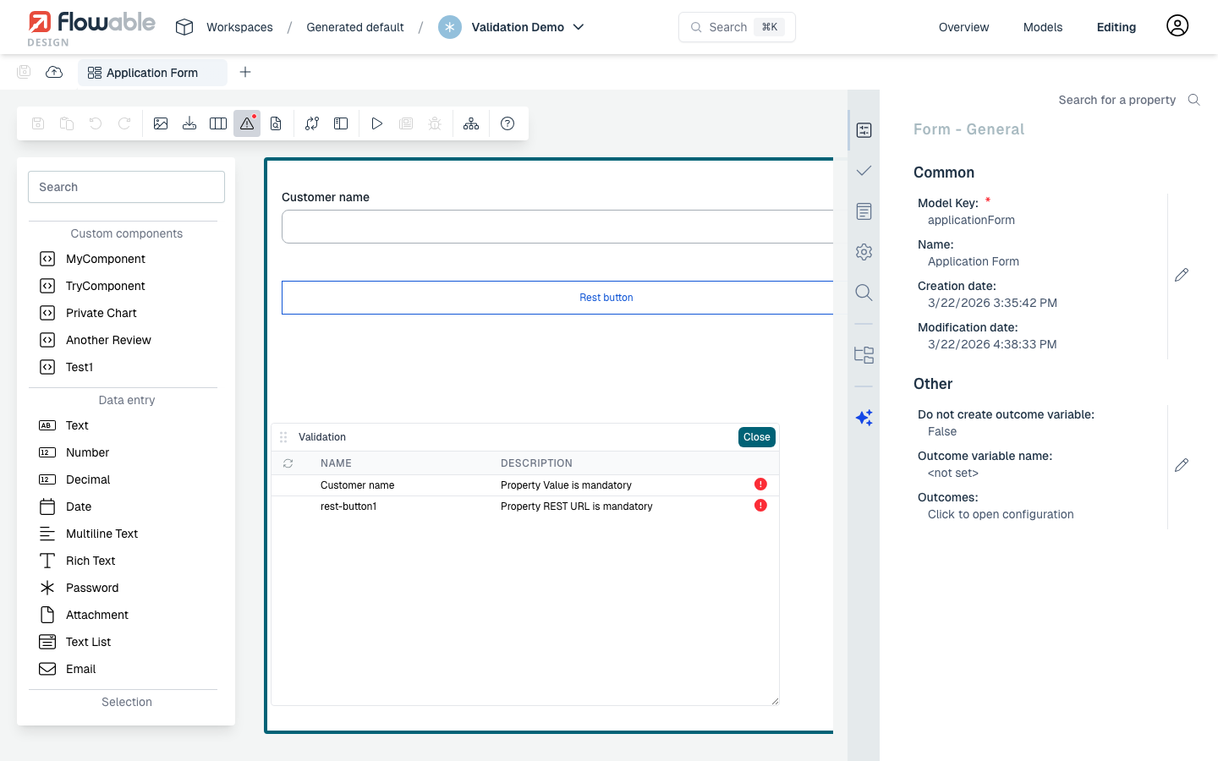Select the settings gear in right sidebar
This screenshot has height=761, width=1218.
point(864,251)
